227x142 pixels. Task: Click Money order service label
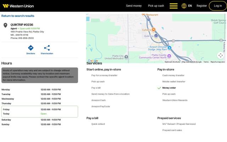click(x=169, y=88)
